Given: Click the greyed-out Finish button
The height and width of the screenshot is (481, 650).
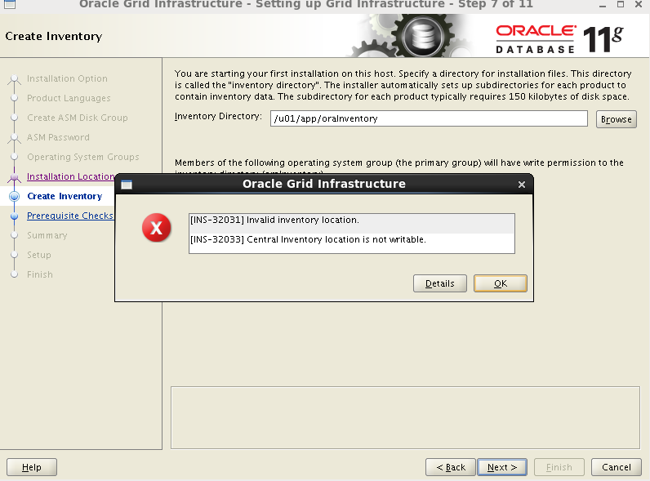Looking at the screenshot, I should [x=559, y=467].
